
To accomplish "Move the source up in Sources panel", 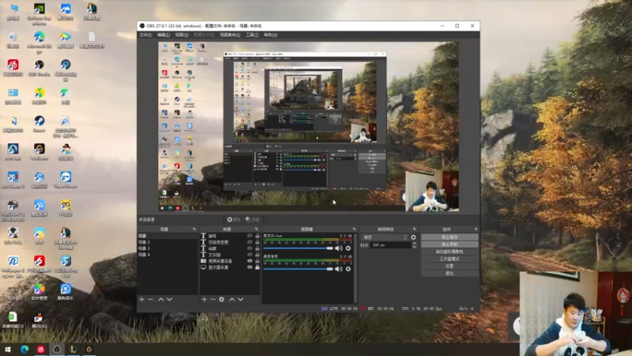I will click(x=231, y=300).
